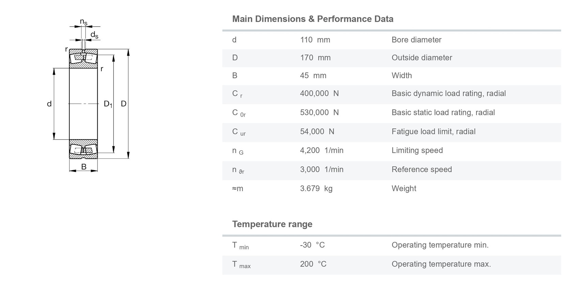
Task: Click the Operating temperature min. row
Action: tap(392, 246)
